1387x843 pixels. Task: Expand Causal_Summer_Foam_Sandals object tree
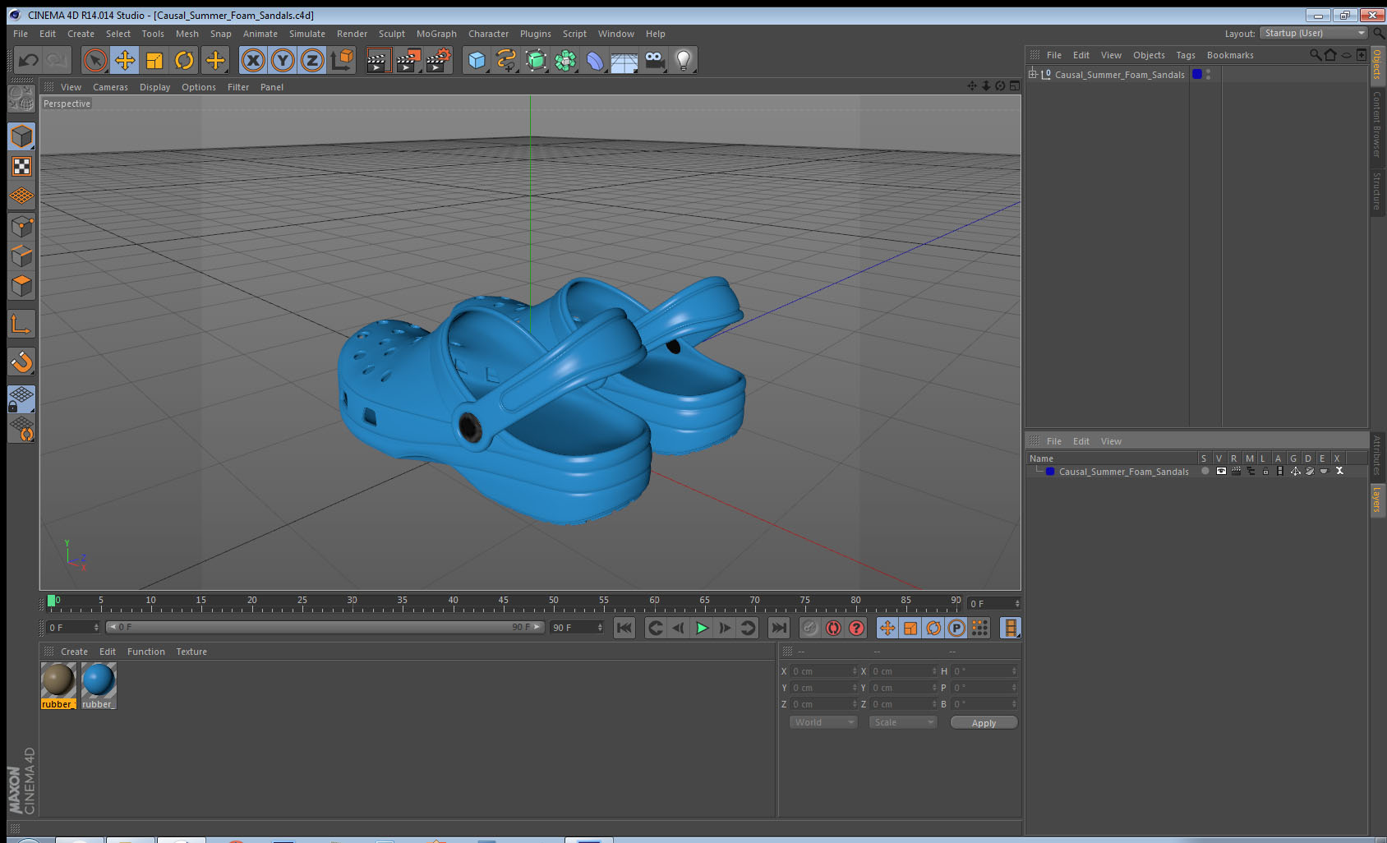pyautogui.click(x=1033, y=74)
